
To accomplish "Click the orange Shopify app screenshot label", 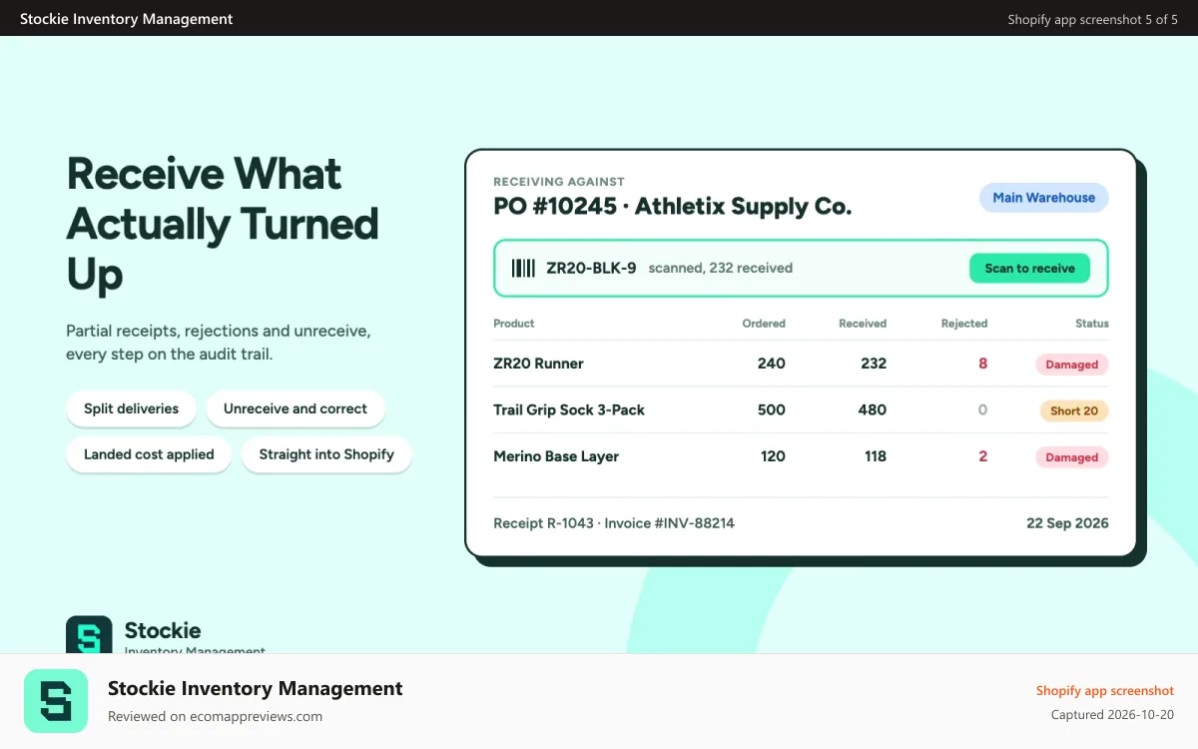I will 1105,690.
